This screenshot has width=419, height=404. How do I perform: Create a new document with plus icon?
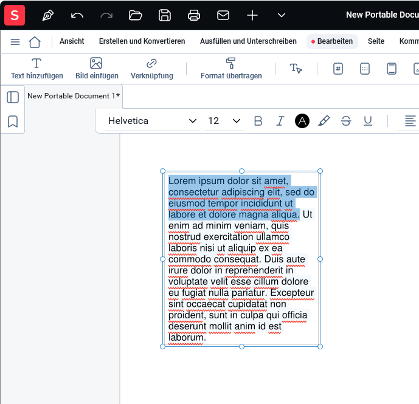pyautogui.click(x=252, y=15)
